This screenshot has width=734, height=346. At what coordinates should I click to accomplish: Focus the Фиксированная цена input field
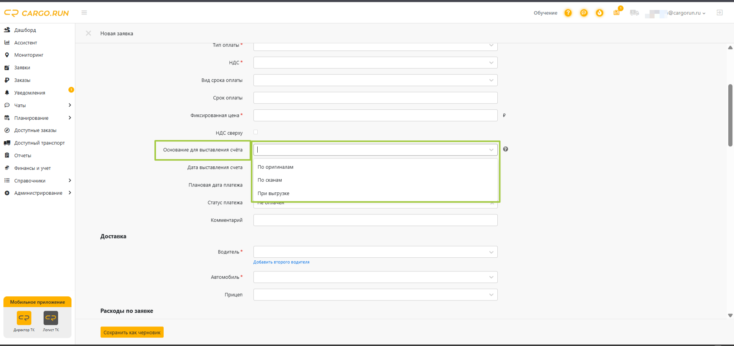[x=375, y=115]
